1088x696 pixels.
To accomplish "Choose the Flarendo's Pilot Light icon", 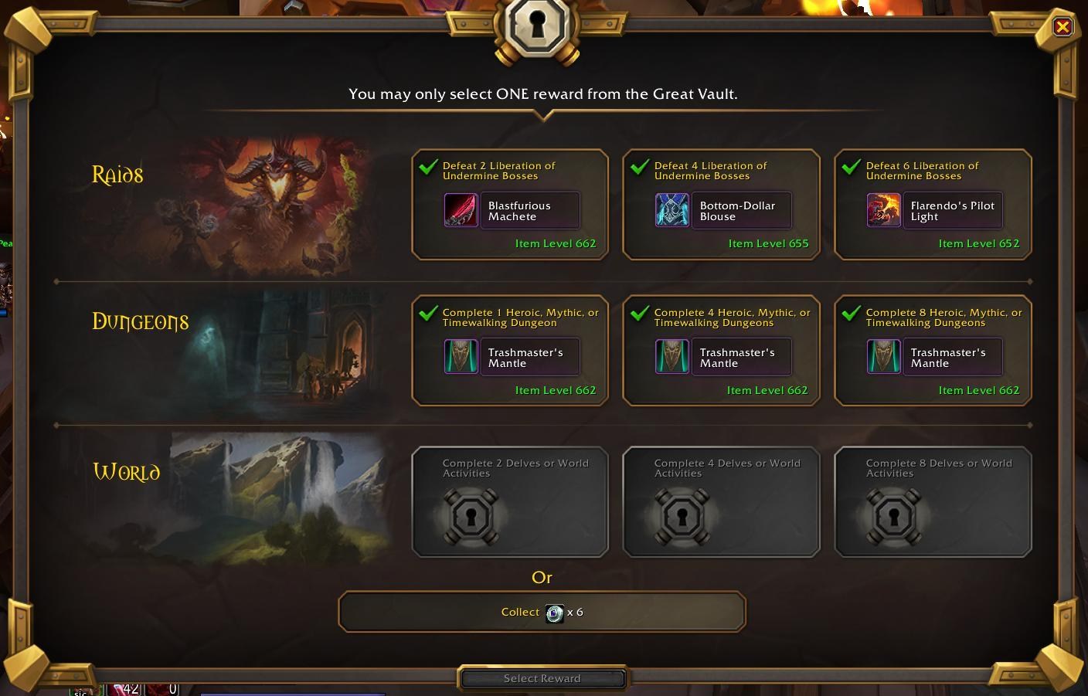I will click(x=883, y=210).
